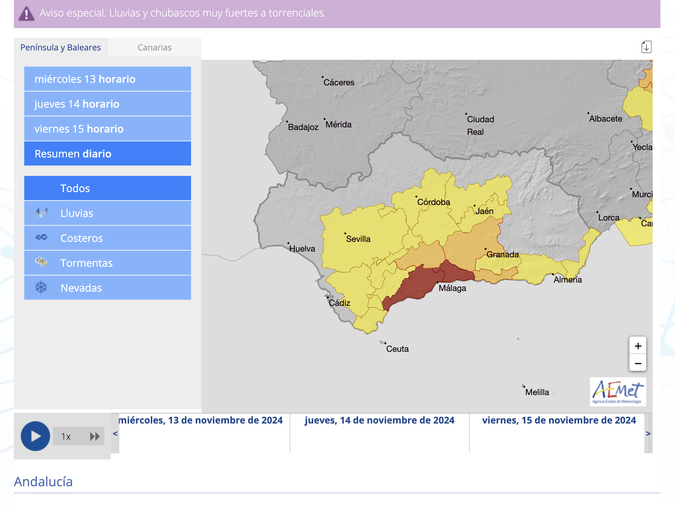The image size is (675, 505).
Task: Click the Ceuta label on the map
Action: click(397, 349)
